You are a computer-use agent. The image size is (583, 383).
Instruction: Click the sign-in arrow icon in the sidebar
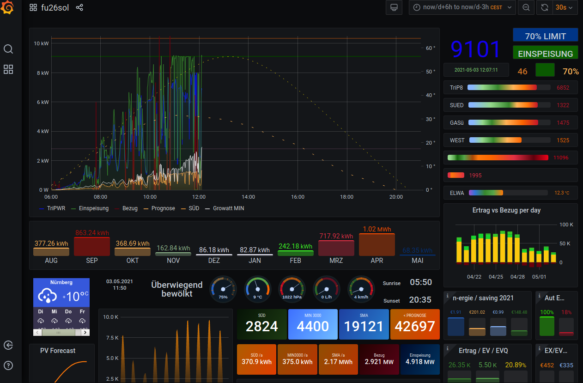tap(8, 345)
